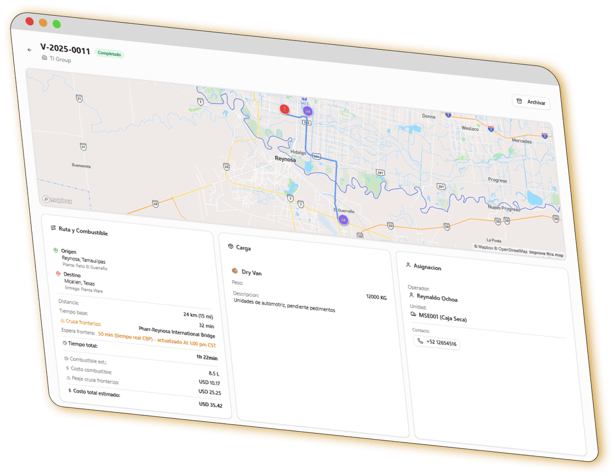Click the red Destino location pin icon
This screenshot has width=615, height=476.
[x=58, y=274]
